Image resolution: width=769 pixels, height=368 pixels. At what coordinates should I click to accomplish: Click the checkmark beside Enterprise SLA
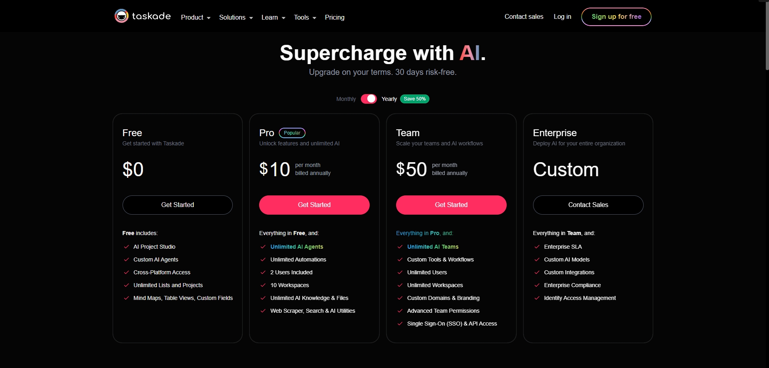pos(537,247)
